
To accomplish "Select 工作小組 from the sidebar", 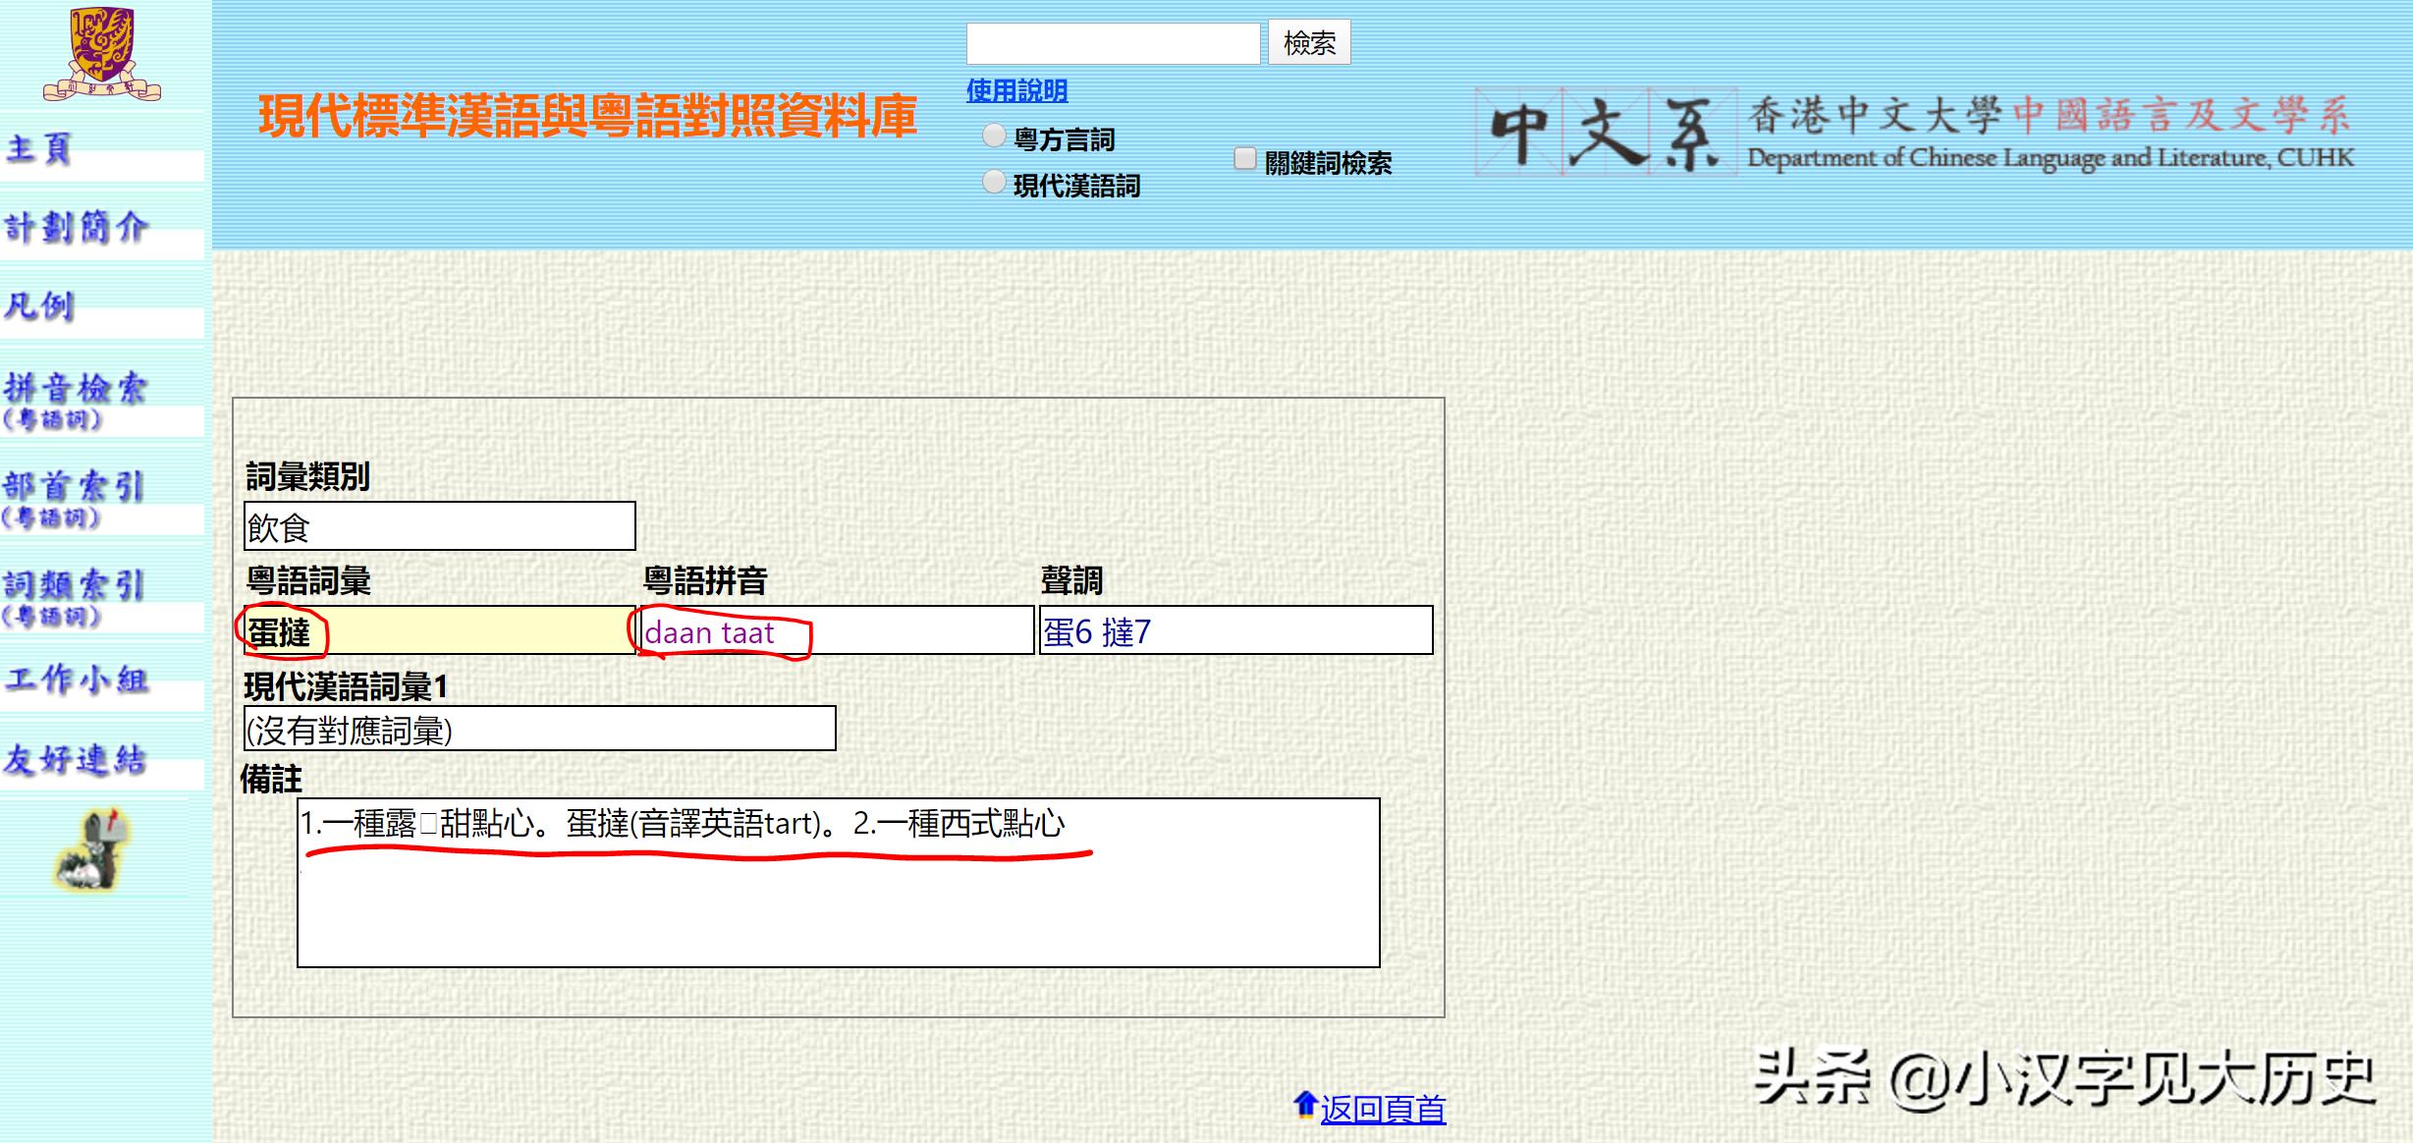I will 79,680.
